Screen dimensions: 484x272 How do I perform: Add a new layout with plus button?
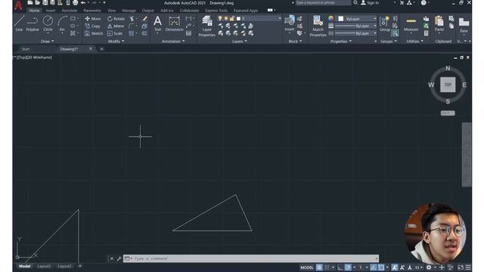(80, 266)
